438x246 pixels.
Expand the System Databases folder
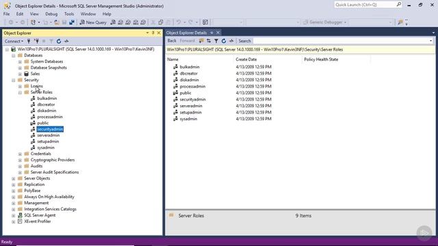(x=20, y=61)
